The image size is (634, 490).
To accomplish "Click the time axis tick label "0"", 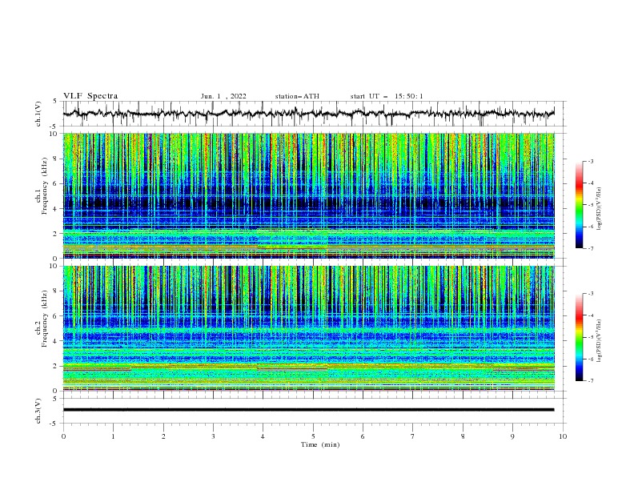I will (63, 436).
